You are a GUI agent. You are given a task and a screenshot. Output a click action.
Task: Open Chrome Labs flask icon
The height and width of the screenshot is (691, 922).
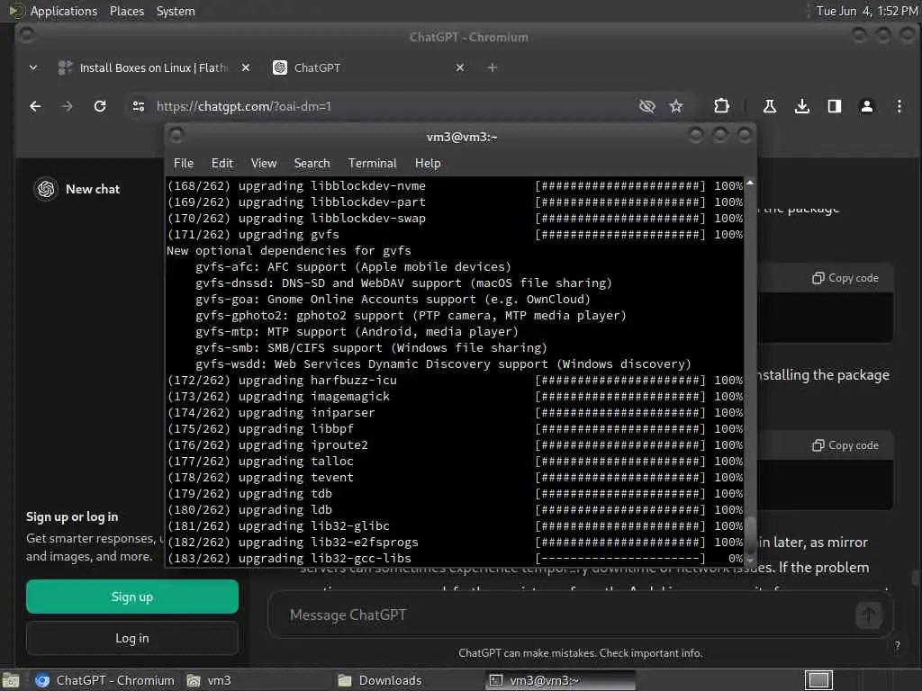click(x=769, y=106)
